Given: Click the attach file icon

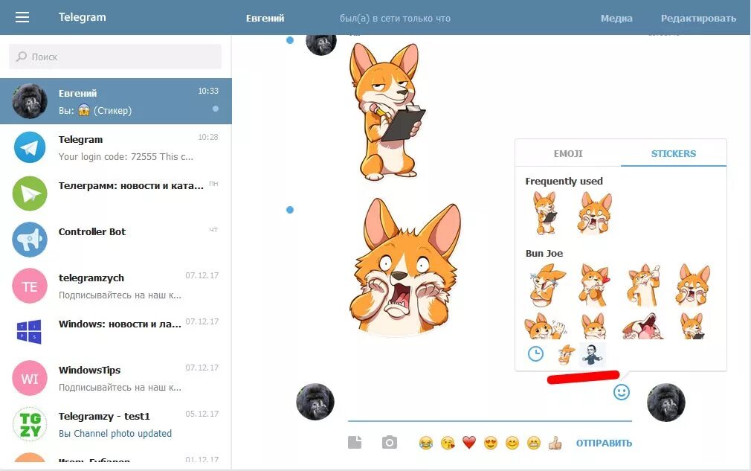Looking at the screenshot, I should tap(355, 442).
